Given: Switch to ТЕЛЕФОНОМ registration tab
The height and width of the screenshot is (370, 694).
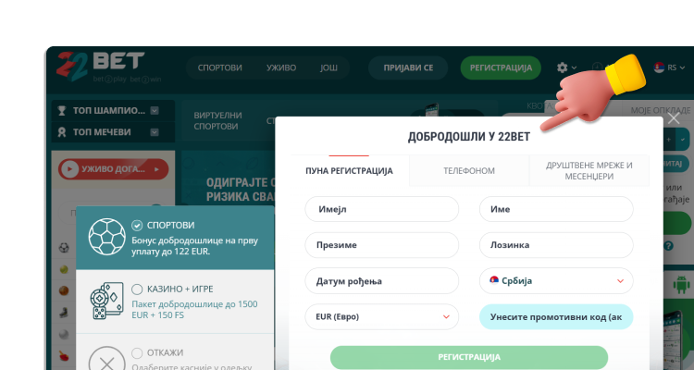Looking at the screenshot, I should pyautogui.click(x=469, y=171).
